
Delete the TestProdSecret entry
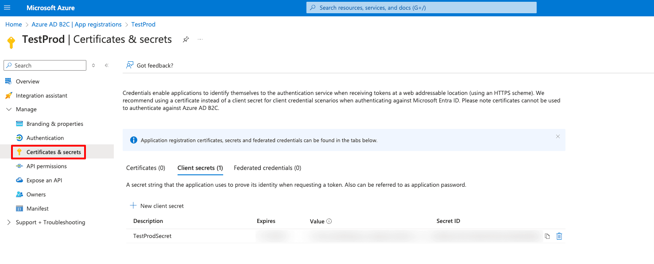(x=559, y=236)
